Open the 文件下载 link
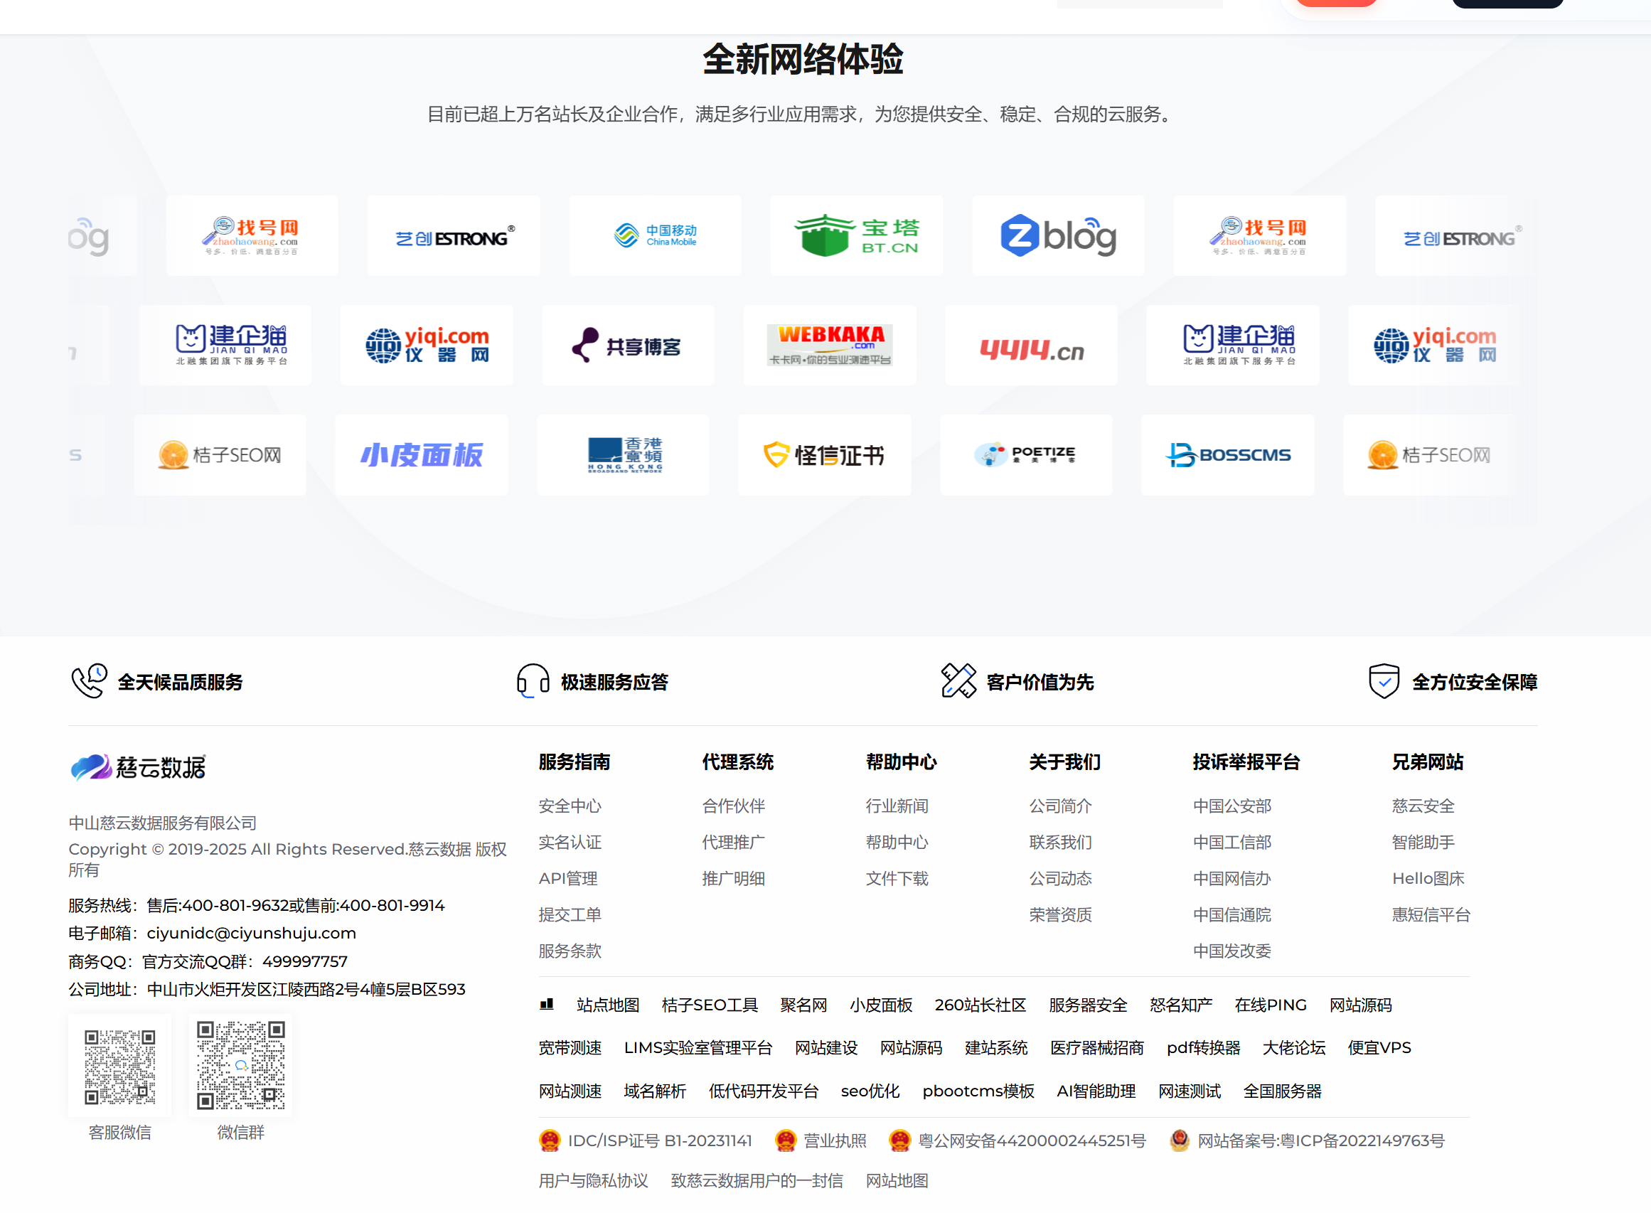 coord(898,879)
